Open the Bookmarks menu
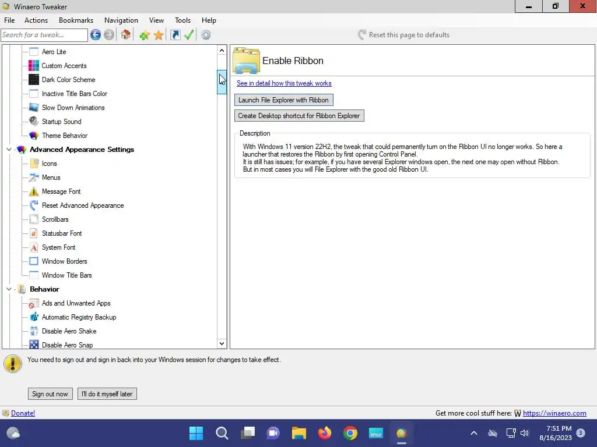597x447 pixels. click(76, 20)
